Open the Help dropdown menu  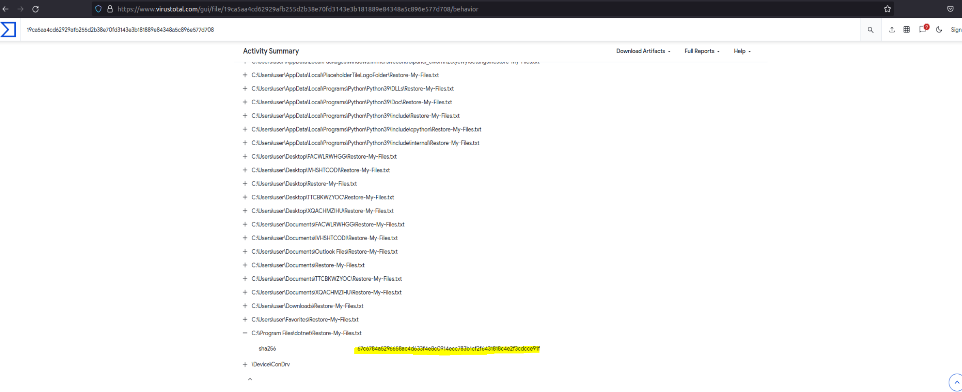pos(742,51)
